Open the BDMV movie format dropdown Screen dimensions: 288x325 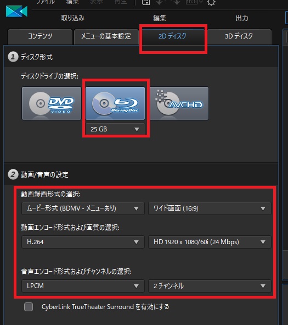tap(83, 208)
